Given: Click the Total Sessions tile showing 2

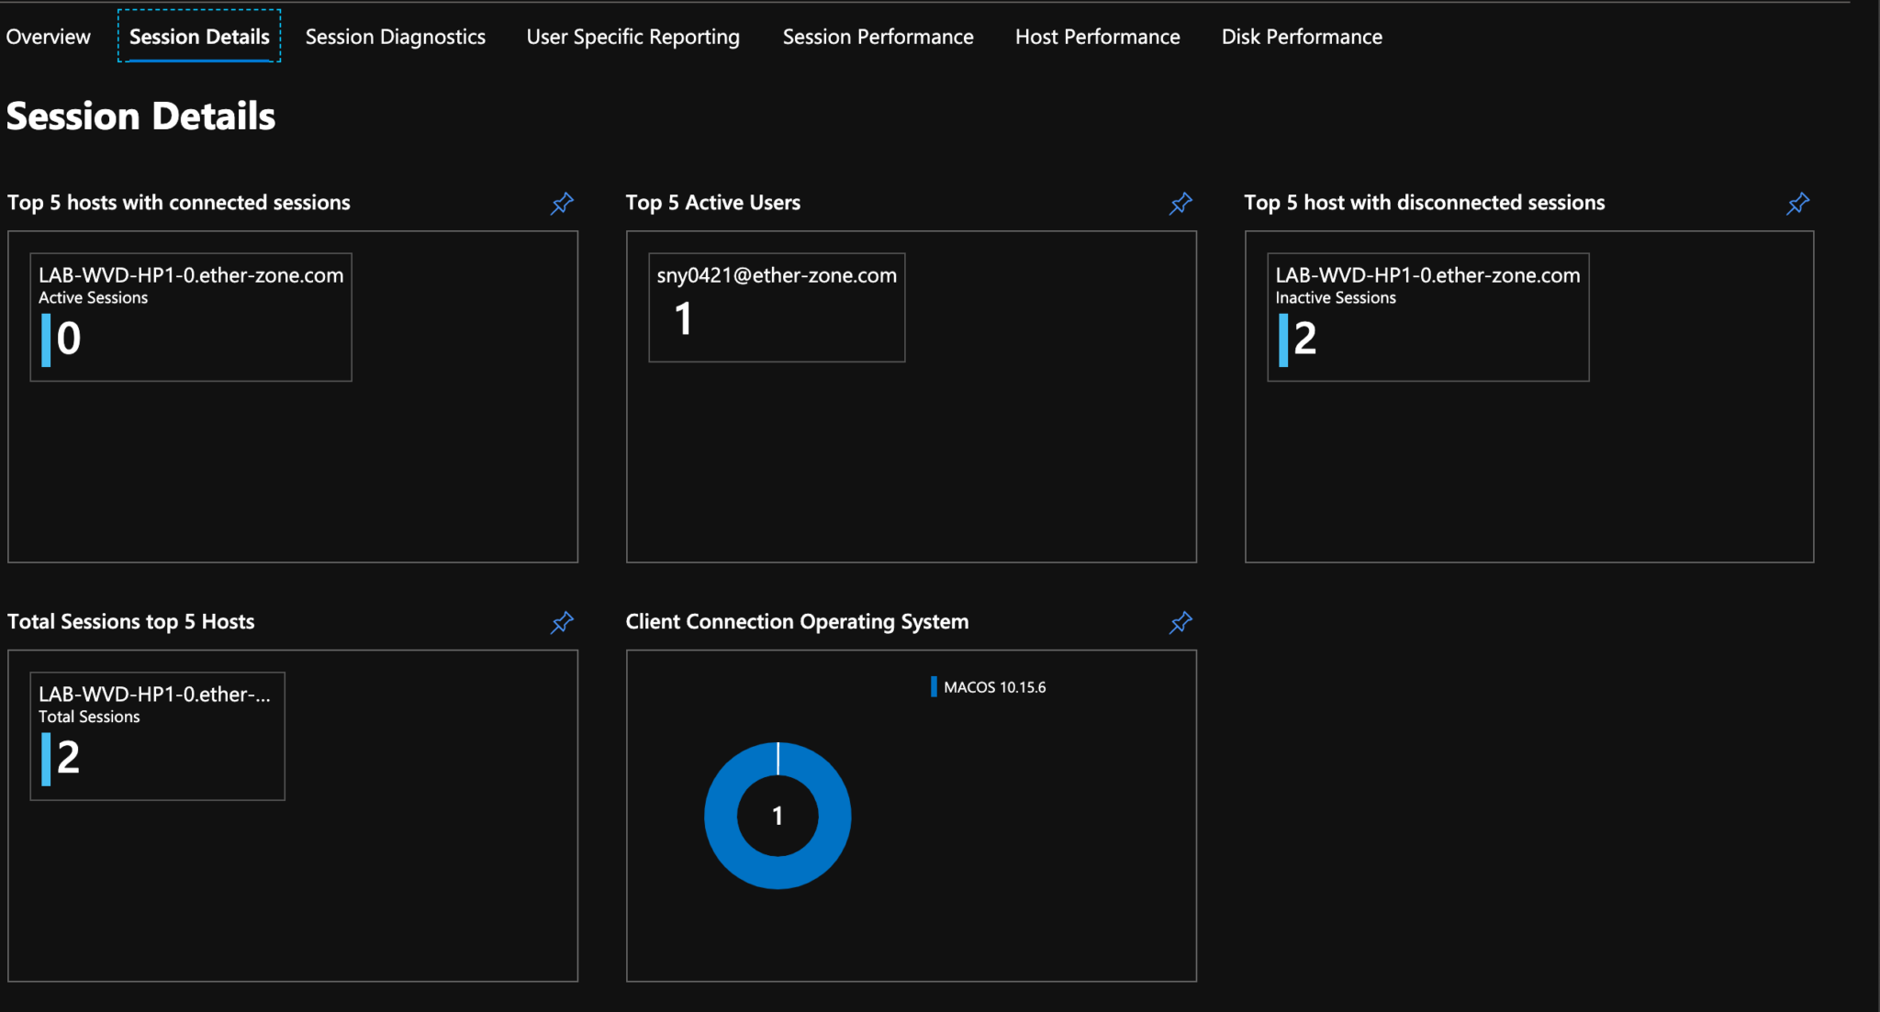Looking at the screenshot, I should point(157,736).
